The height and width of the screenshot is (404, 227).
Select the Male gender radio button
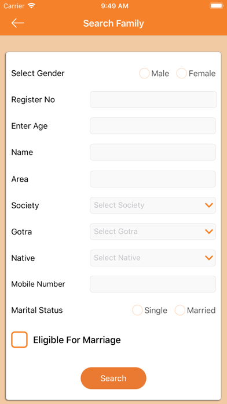(x=144, y=74)
